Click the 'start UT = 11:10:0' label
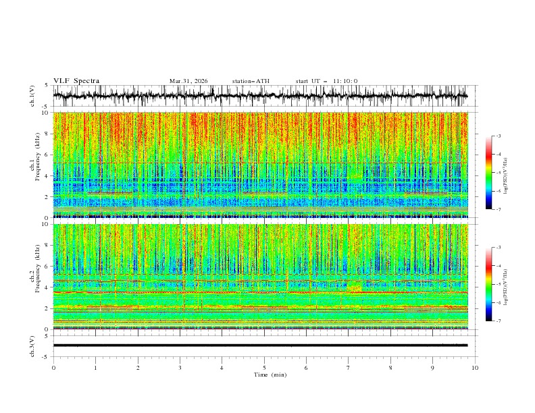The width and height of the screenshot is (535, 413). pos(326,81)
